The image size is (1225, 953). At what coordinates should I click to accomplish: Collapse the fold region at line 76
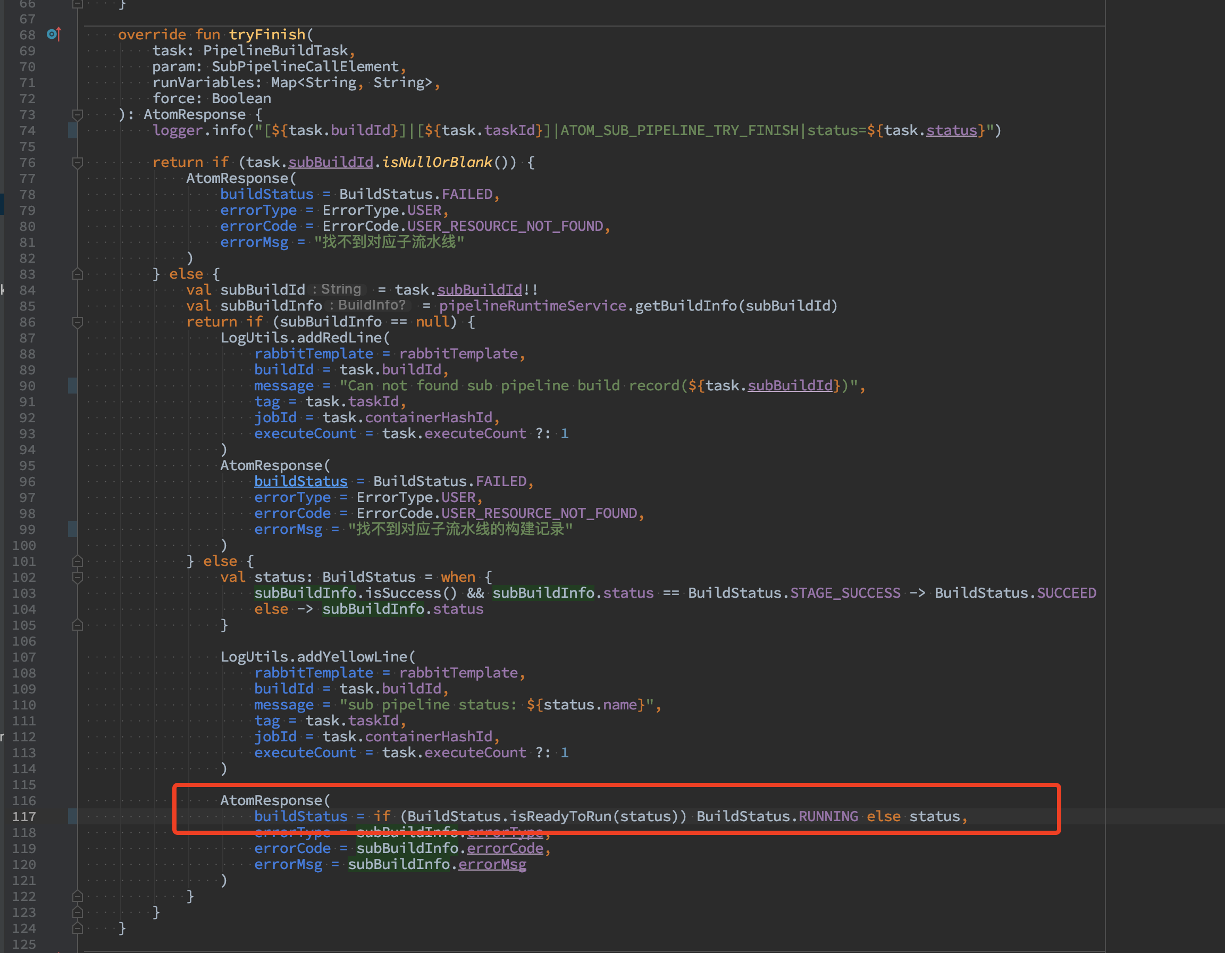[x=78, y=162]
